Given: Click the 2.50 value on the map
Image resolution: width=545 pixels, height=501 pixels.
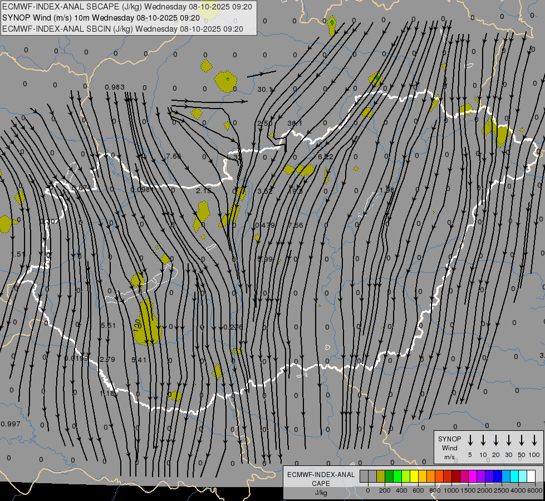Looking at the screenshot, I should tap(265, 124).
